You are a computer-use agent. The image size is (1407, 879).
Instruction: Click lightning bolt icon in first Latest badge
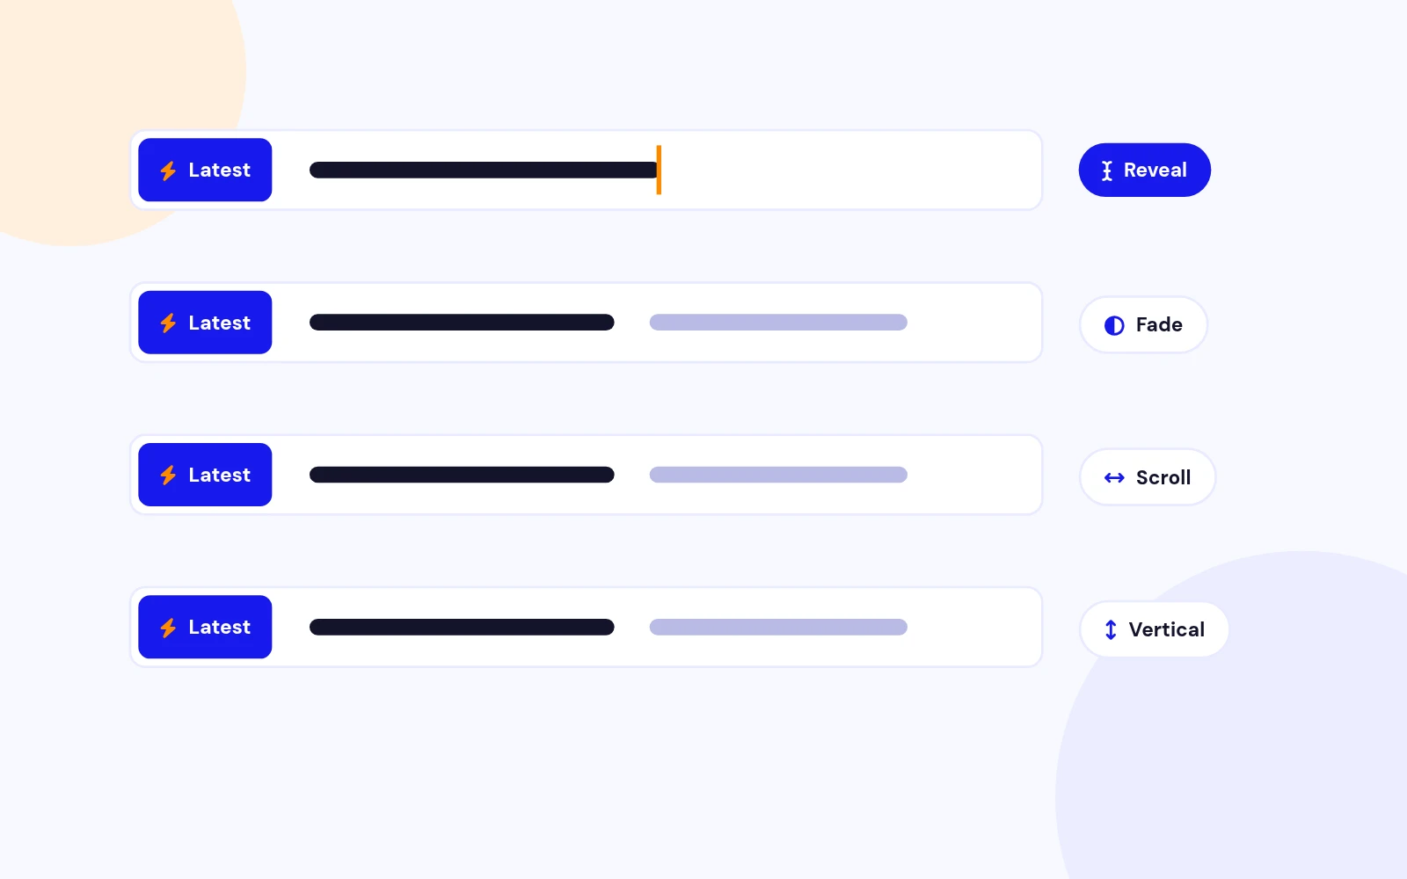pyautogui.click(x=168, y=171)
